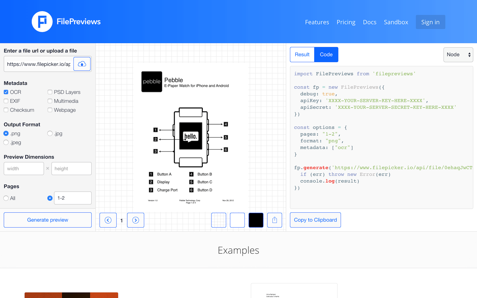Click the FilePreviews brand name link
This screenshot has height=298, width=477.
(x=79, y=22)
